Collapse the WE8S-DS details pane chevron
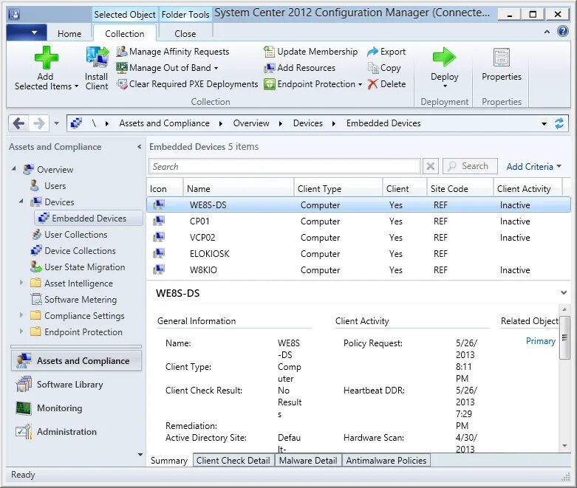The width and height of the screenshot is (577, 488). tap(564, 293)
